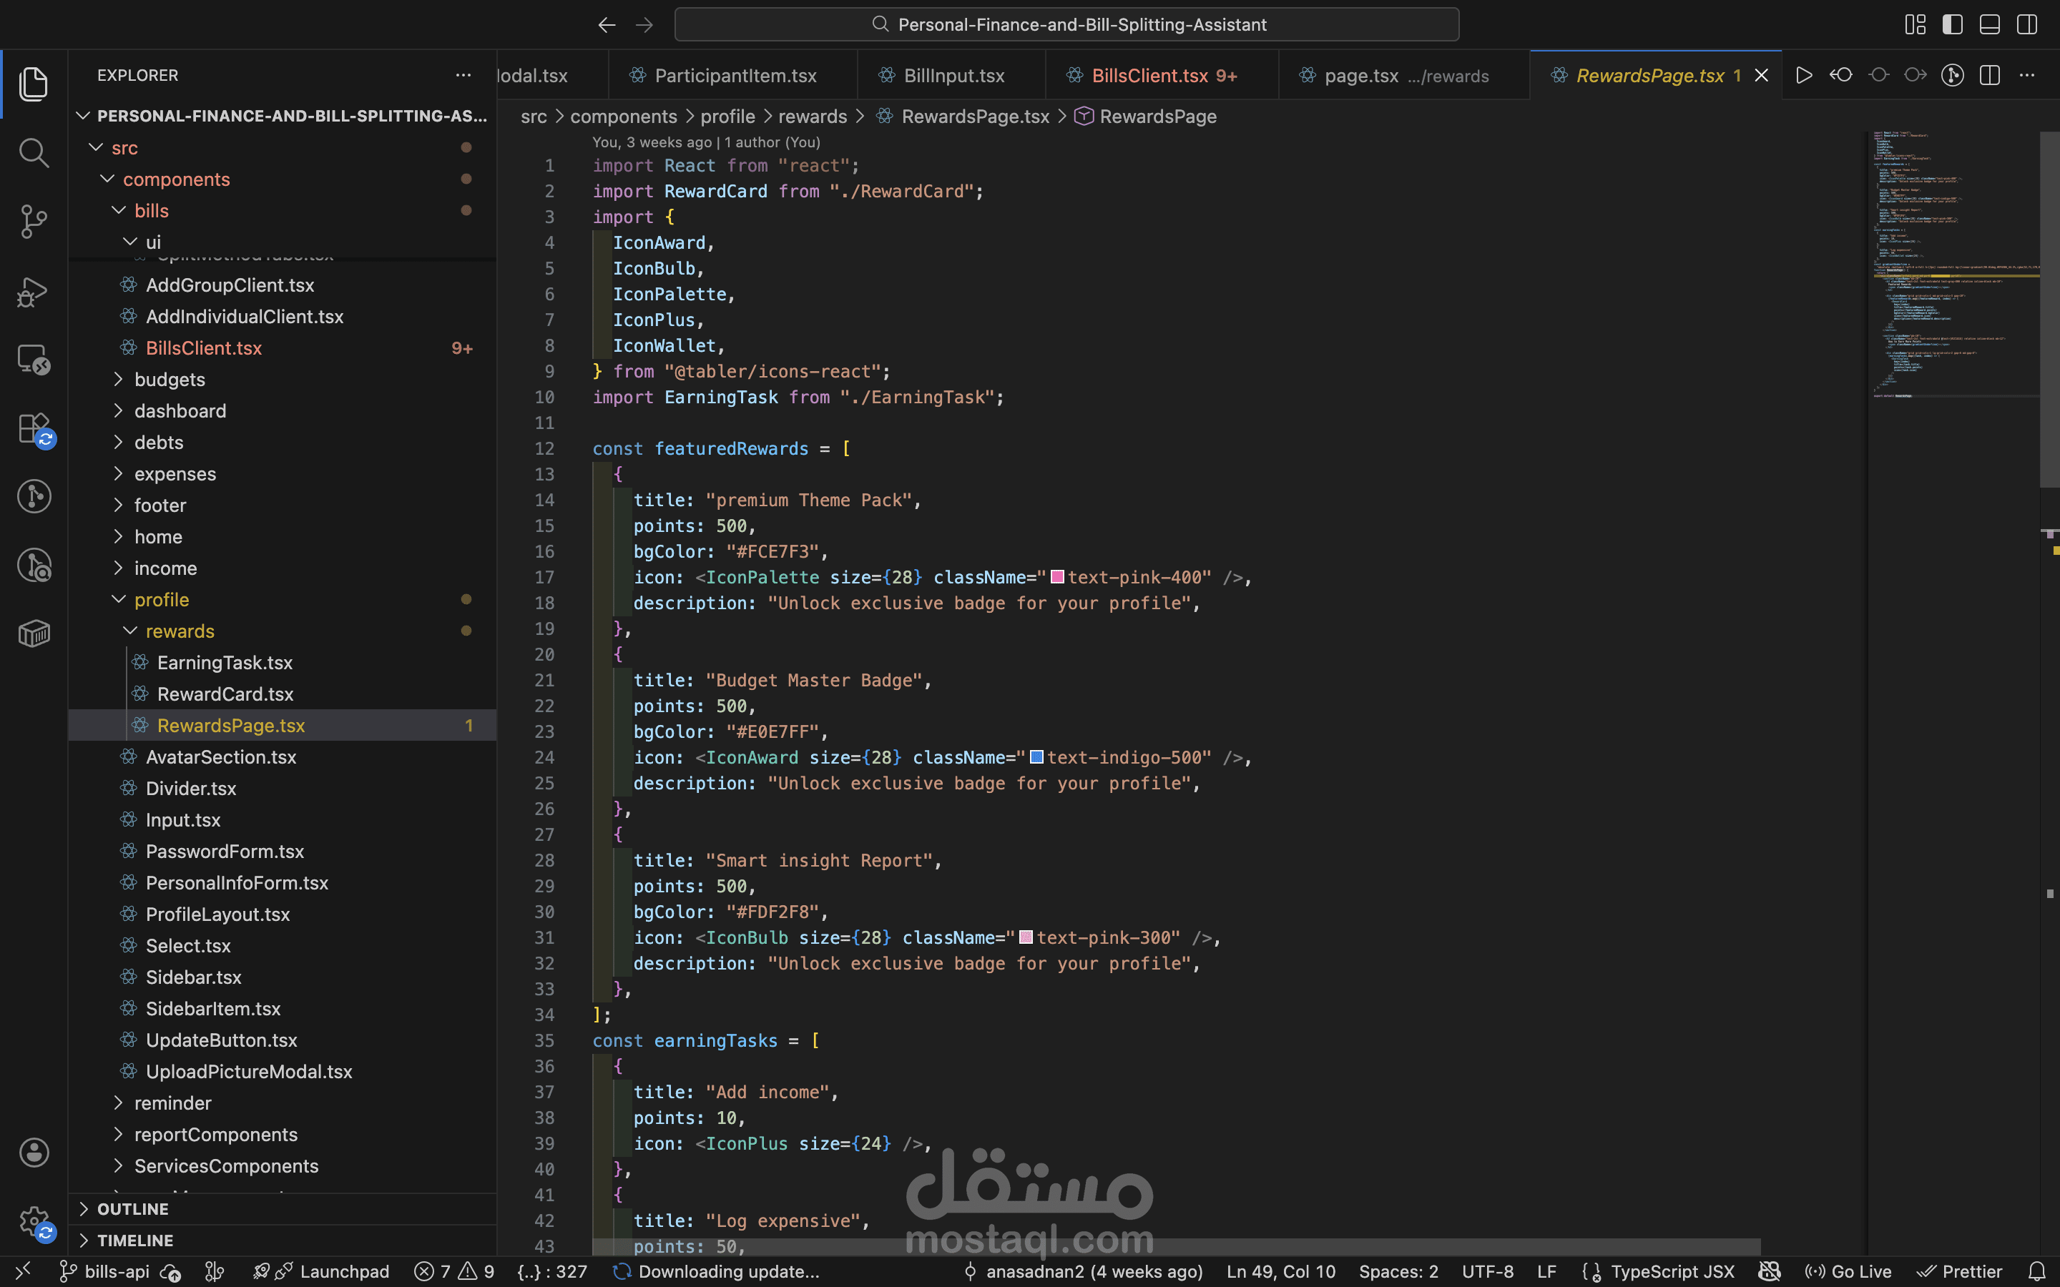This screenshot has height=1287, width=2060.
Task: Click the Run play icon in editor toolbar
Action: [1803, 76]
